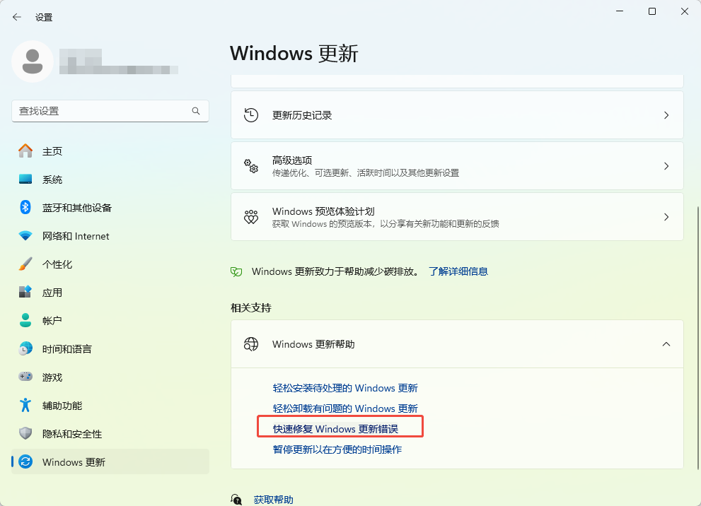Select Windows 更新 in the sidebar

tap(110, 461)
